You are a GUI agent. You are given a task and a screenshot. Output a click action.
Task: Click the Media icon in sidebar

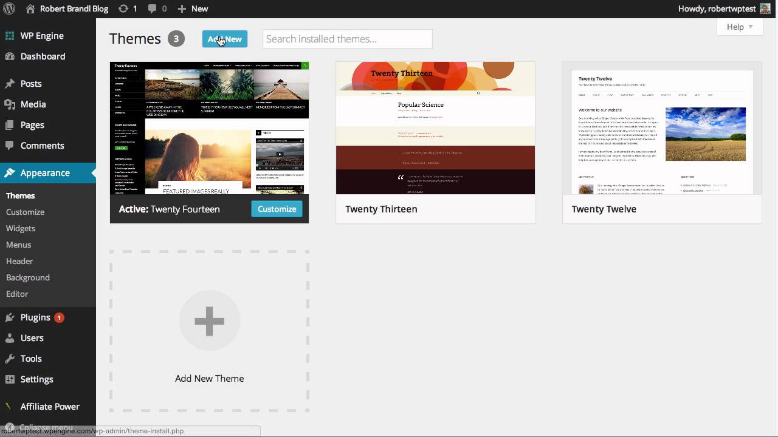click(10, 104)
